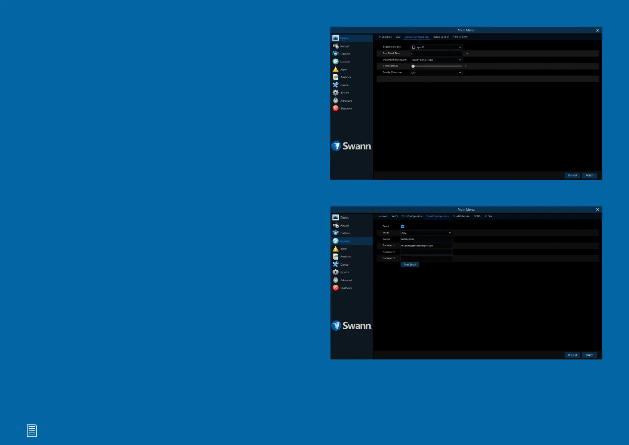Open Device tools icon in lower menu
Screen dimensions: 629x445
click(x=335, y=265)
